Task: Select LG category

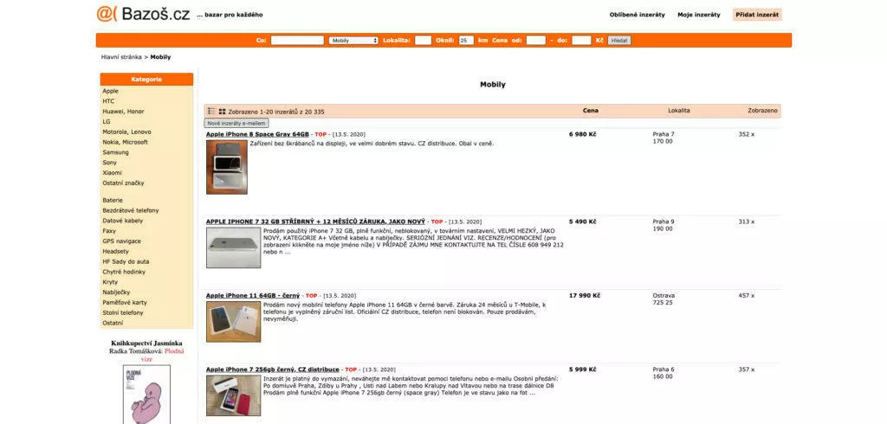Action: 107,121
